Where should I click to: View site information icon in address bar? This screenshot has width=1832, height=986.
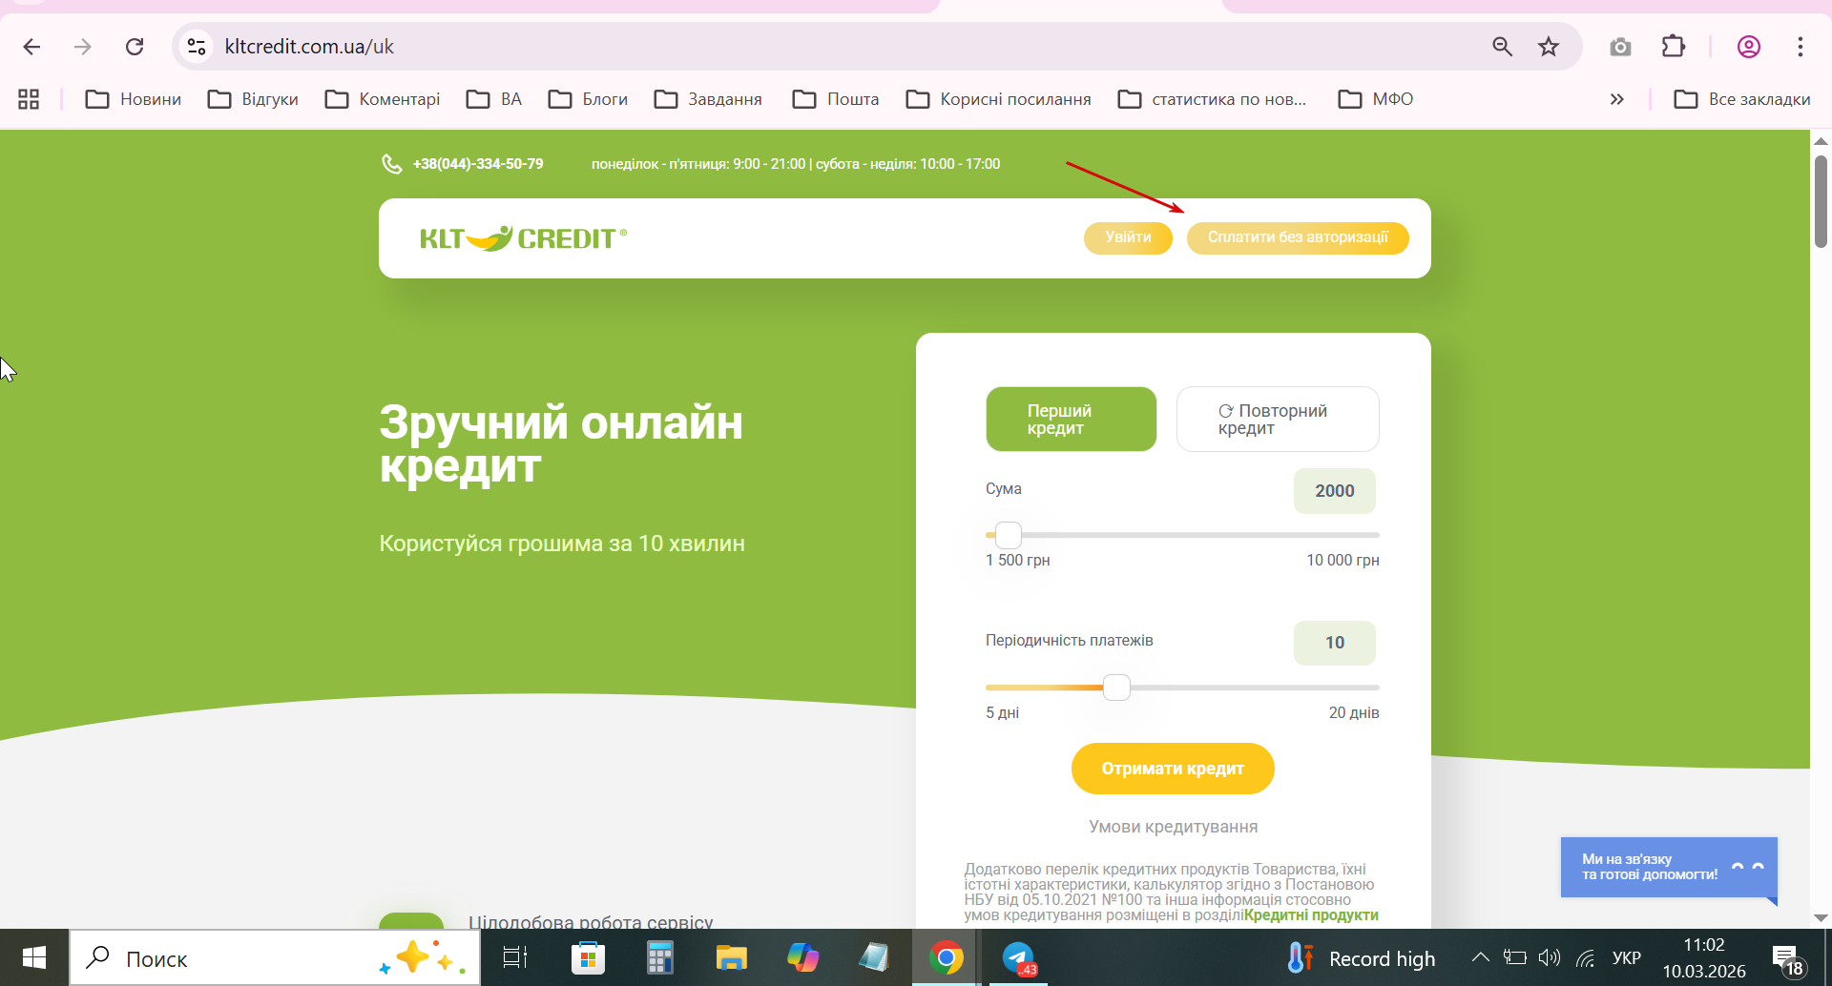197,47
